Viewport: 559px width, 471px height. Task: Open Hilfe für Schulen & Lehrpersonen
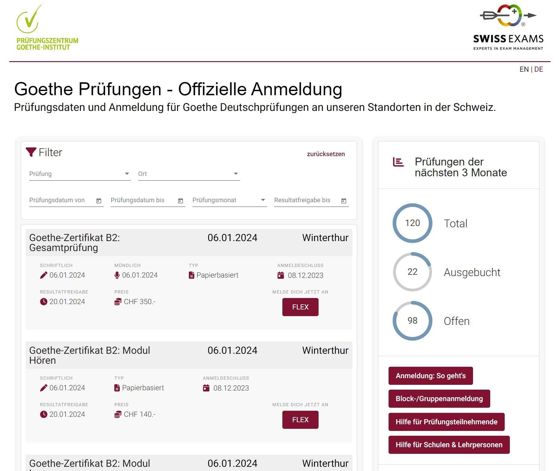tap(449, 445)
